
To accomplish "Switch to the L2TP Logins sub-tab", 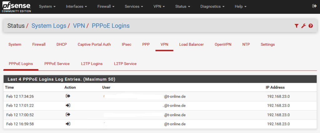I will 92,64.
